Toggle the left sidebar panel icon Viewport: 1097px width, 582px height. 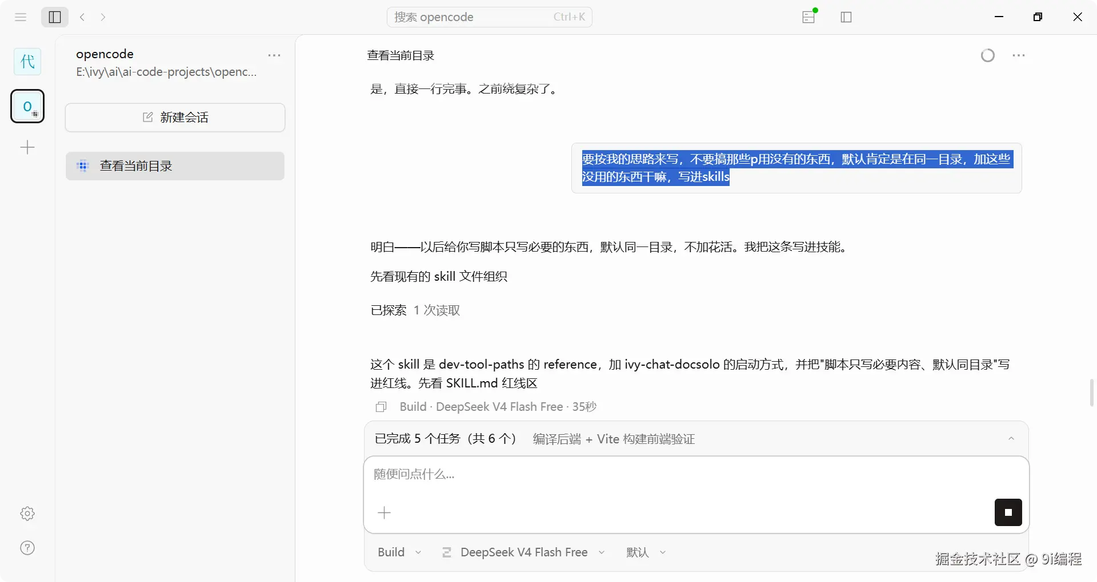[x=55, y=17]
